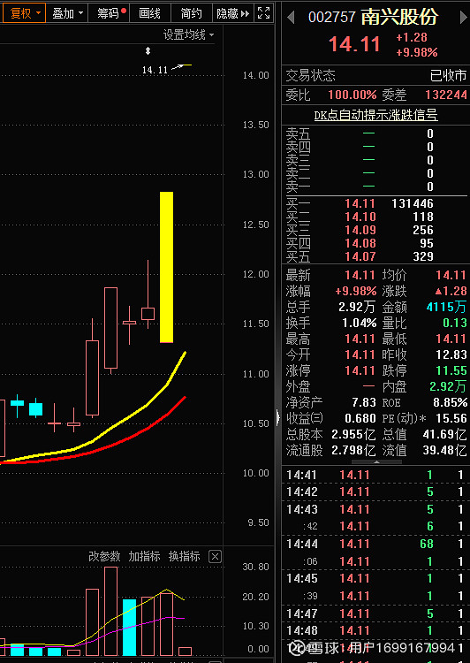Click 换指标 to switch the indicator
This screenshot has height=663, width=470.
[185, 556]
